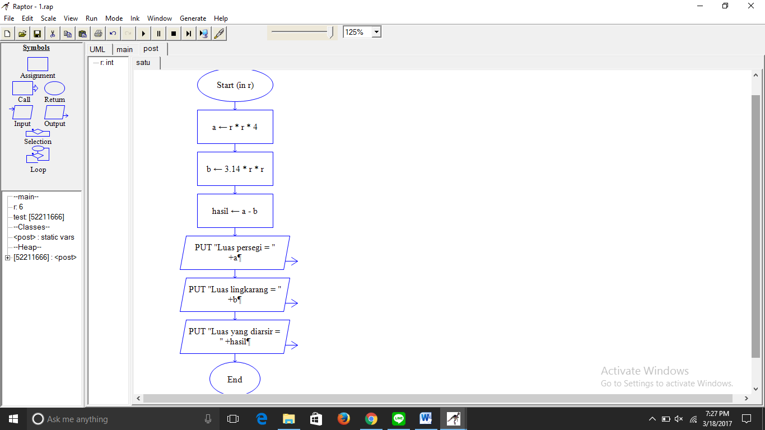This screenshot has height=430, width=765.
Task: Create a new file with the New icon
Action: tap(7, 34)
